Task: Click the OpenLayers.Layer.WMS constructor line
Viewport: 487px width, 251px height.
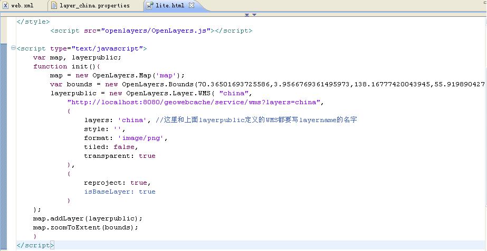Action: point(151,93)
